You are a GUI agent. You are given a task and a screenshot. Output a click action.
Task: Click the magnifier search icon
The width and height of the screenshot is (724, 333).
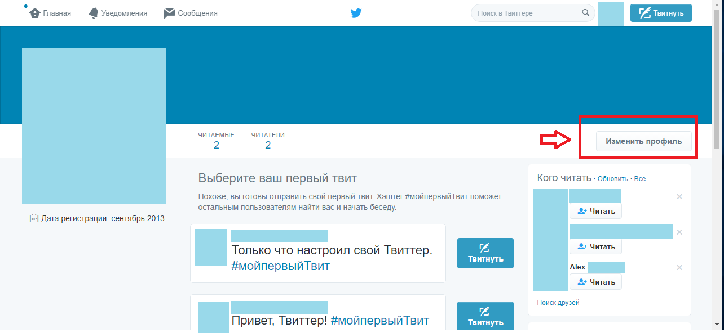585,13
